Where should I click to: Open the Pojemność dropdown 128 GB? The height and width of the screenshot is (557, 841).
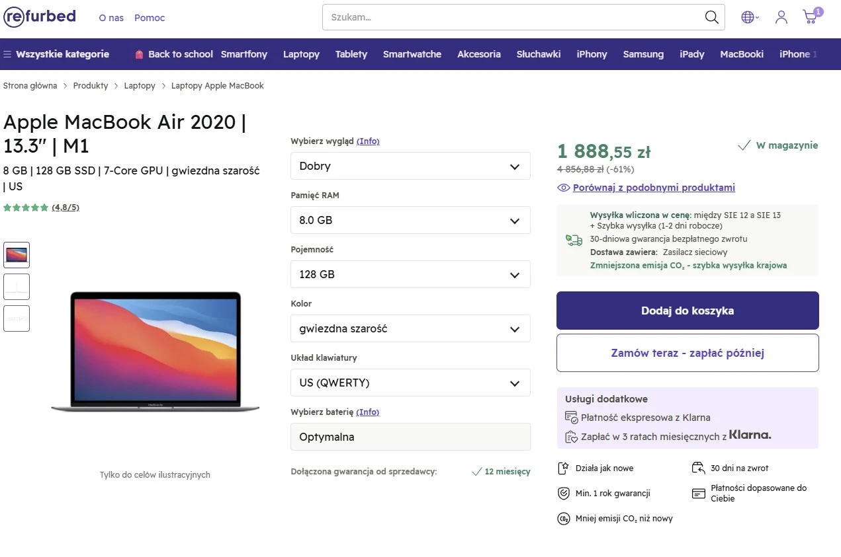point(410,274)
